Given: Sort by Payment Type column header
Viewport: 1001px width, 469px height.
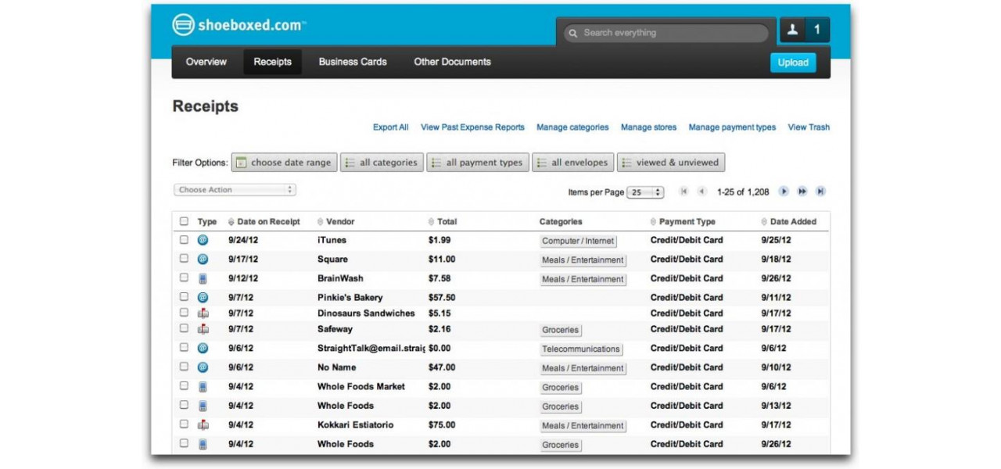Looking at the screenshot, I should (x=682, y=222).
